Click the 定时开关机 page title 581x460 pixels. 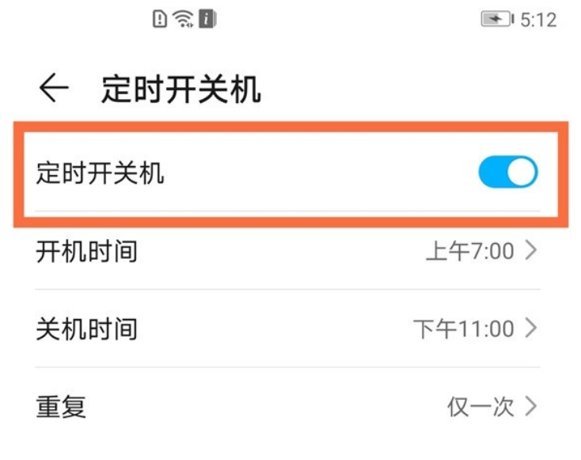pyautogui.click(x=181, y=89)
